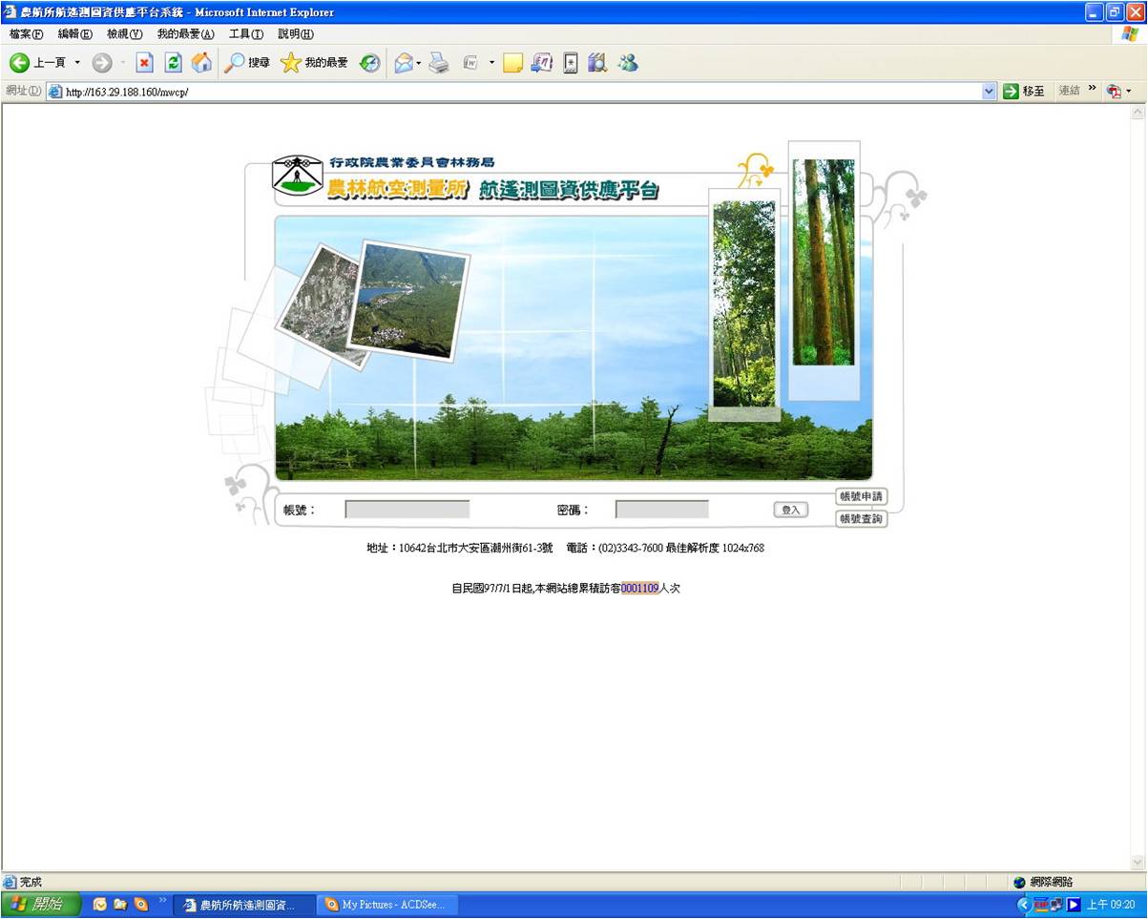Click the 帳號申請 account application button
Image resolution: width=1148 pixels, height=919 pixels.
pos(861,496)
